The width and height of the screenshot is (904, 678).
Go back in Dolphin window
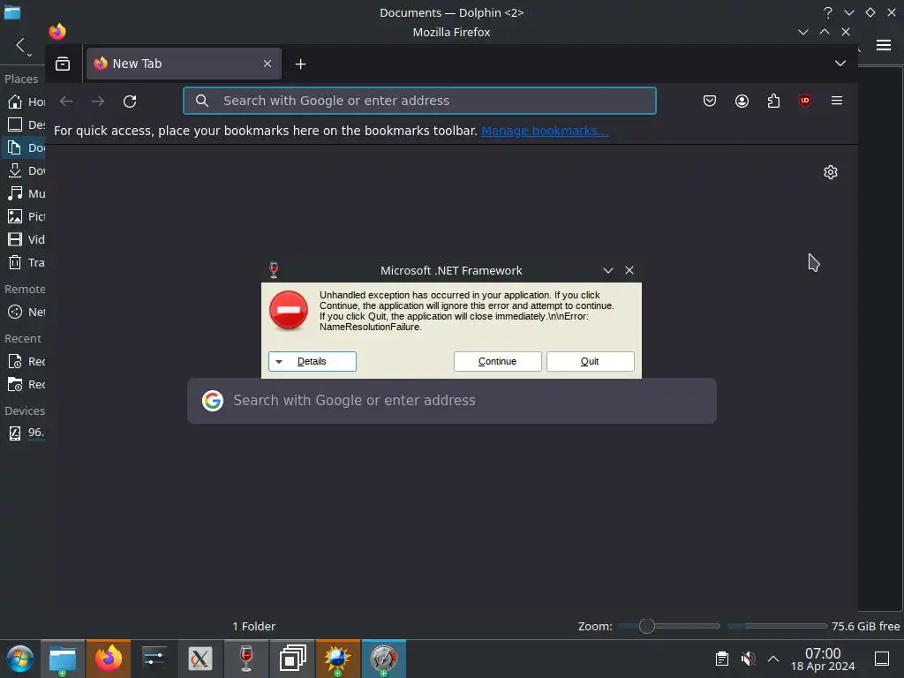[20, 45]
